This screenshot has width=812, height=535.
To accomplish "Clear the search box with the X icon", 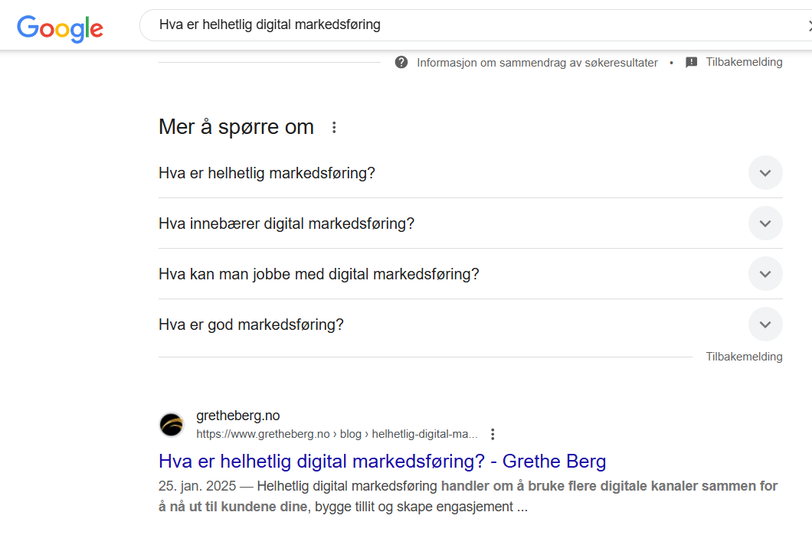I will (x=809, y=25).
